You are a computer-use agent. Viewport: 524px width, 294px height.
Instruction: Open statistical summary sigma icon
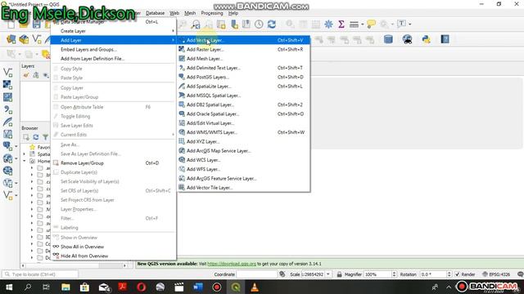(x=341, y=24)
